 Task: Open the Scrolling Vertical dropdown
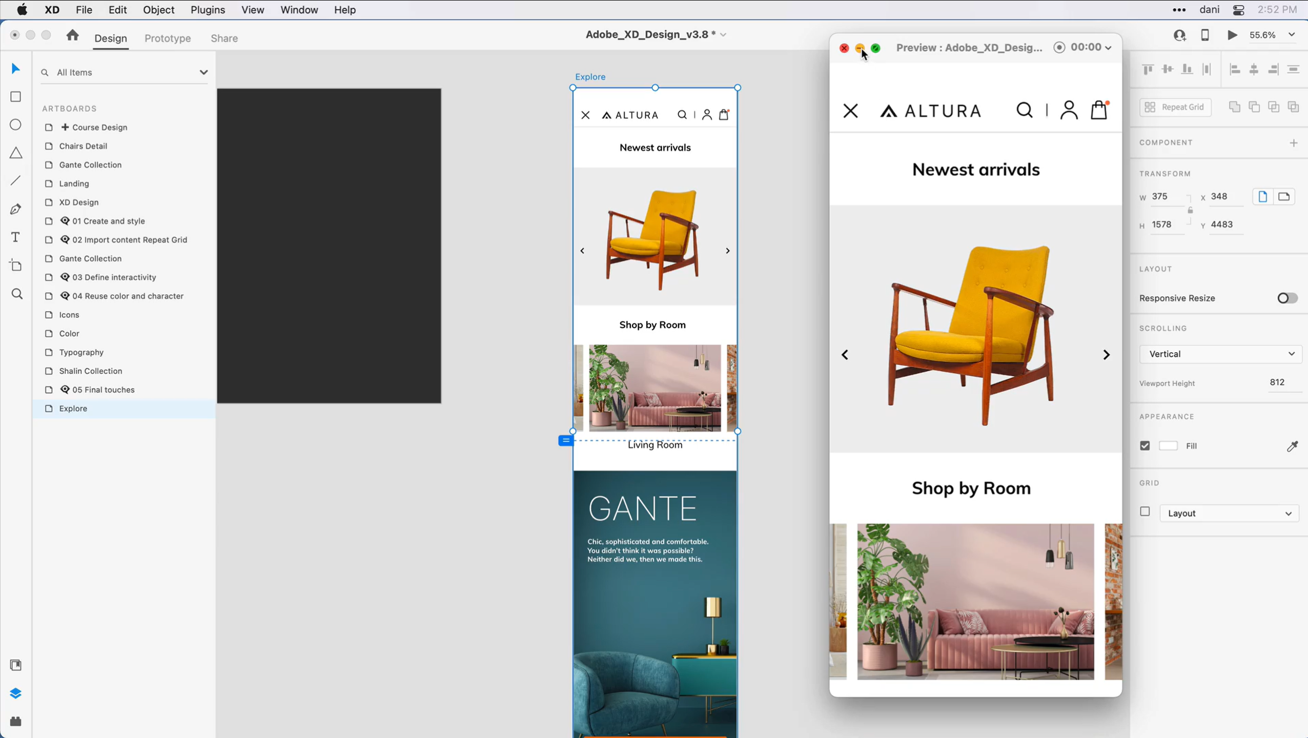point(1220,354)
